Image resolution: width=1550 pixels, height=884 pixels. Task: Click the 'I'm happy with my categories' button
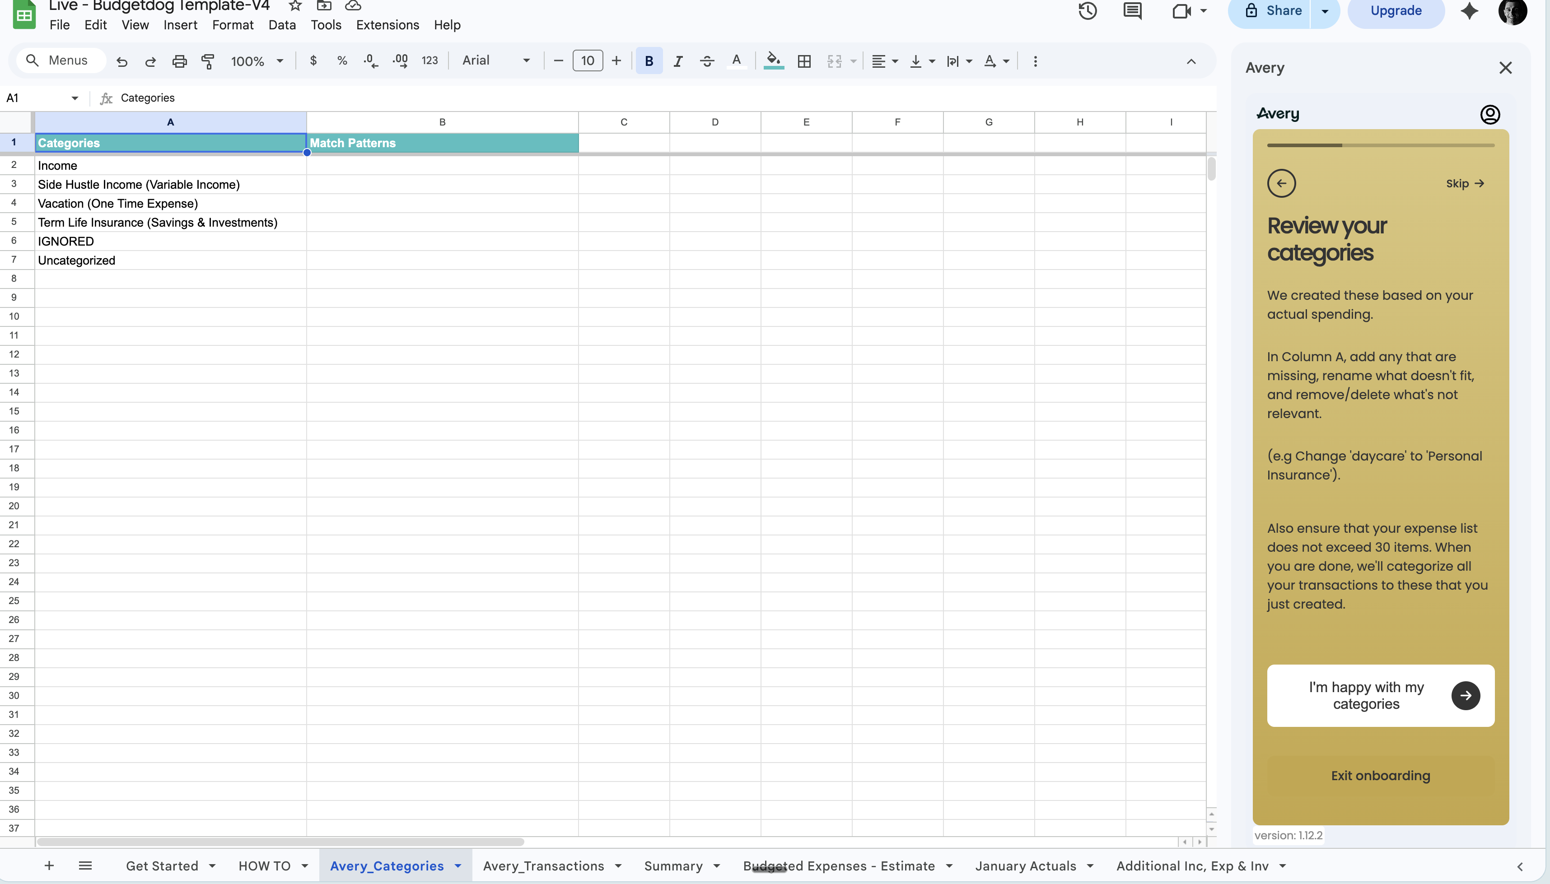(1366, 696)
